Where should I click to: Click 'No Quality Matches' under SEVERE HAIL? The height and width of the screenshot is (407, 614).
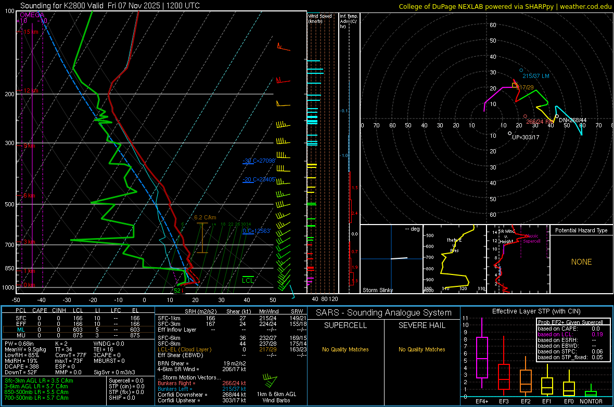(x=421, y=349)
